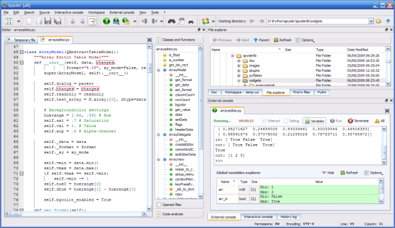Viewport: 395px width, 228px height.
Task: Open the Opened files panel
Action: point(179,205)
